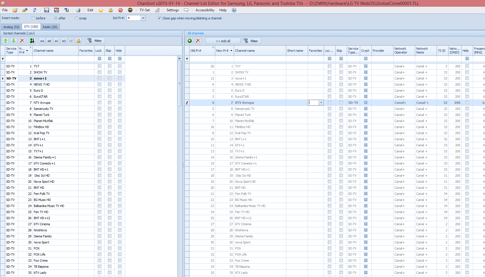
Task: Click green add channel plus icon
Action: (x=190, y=41)
